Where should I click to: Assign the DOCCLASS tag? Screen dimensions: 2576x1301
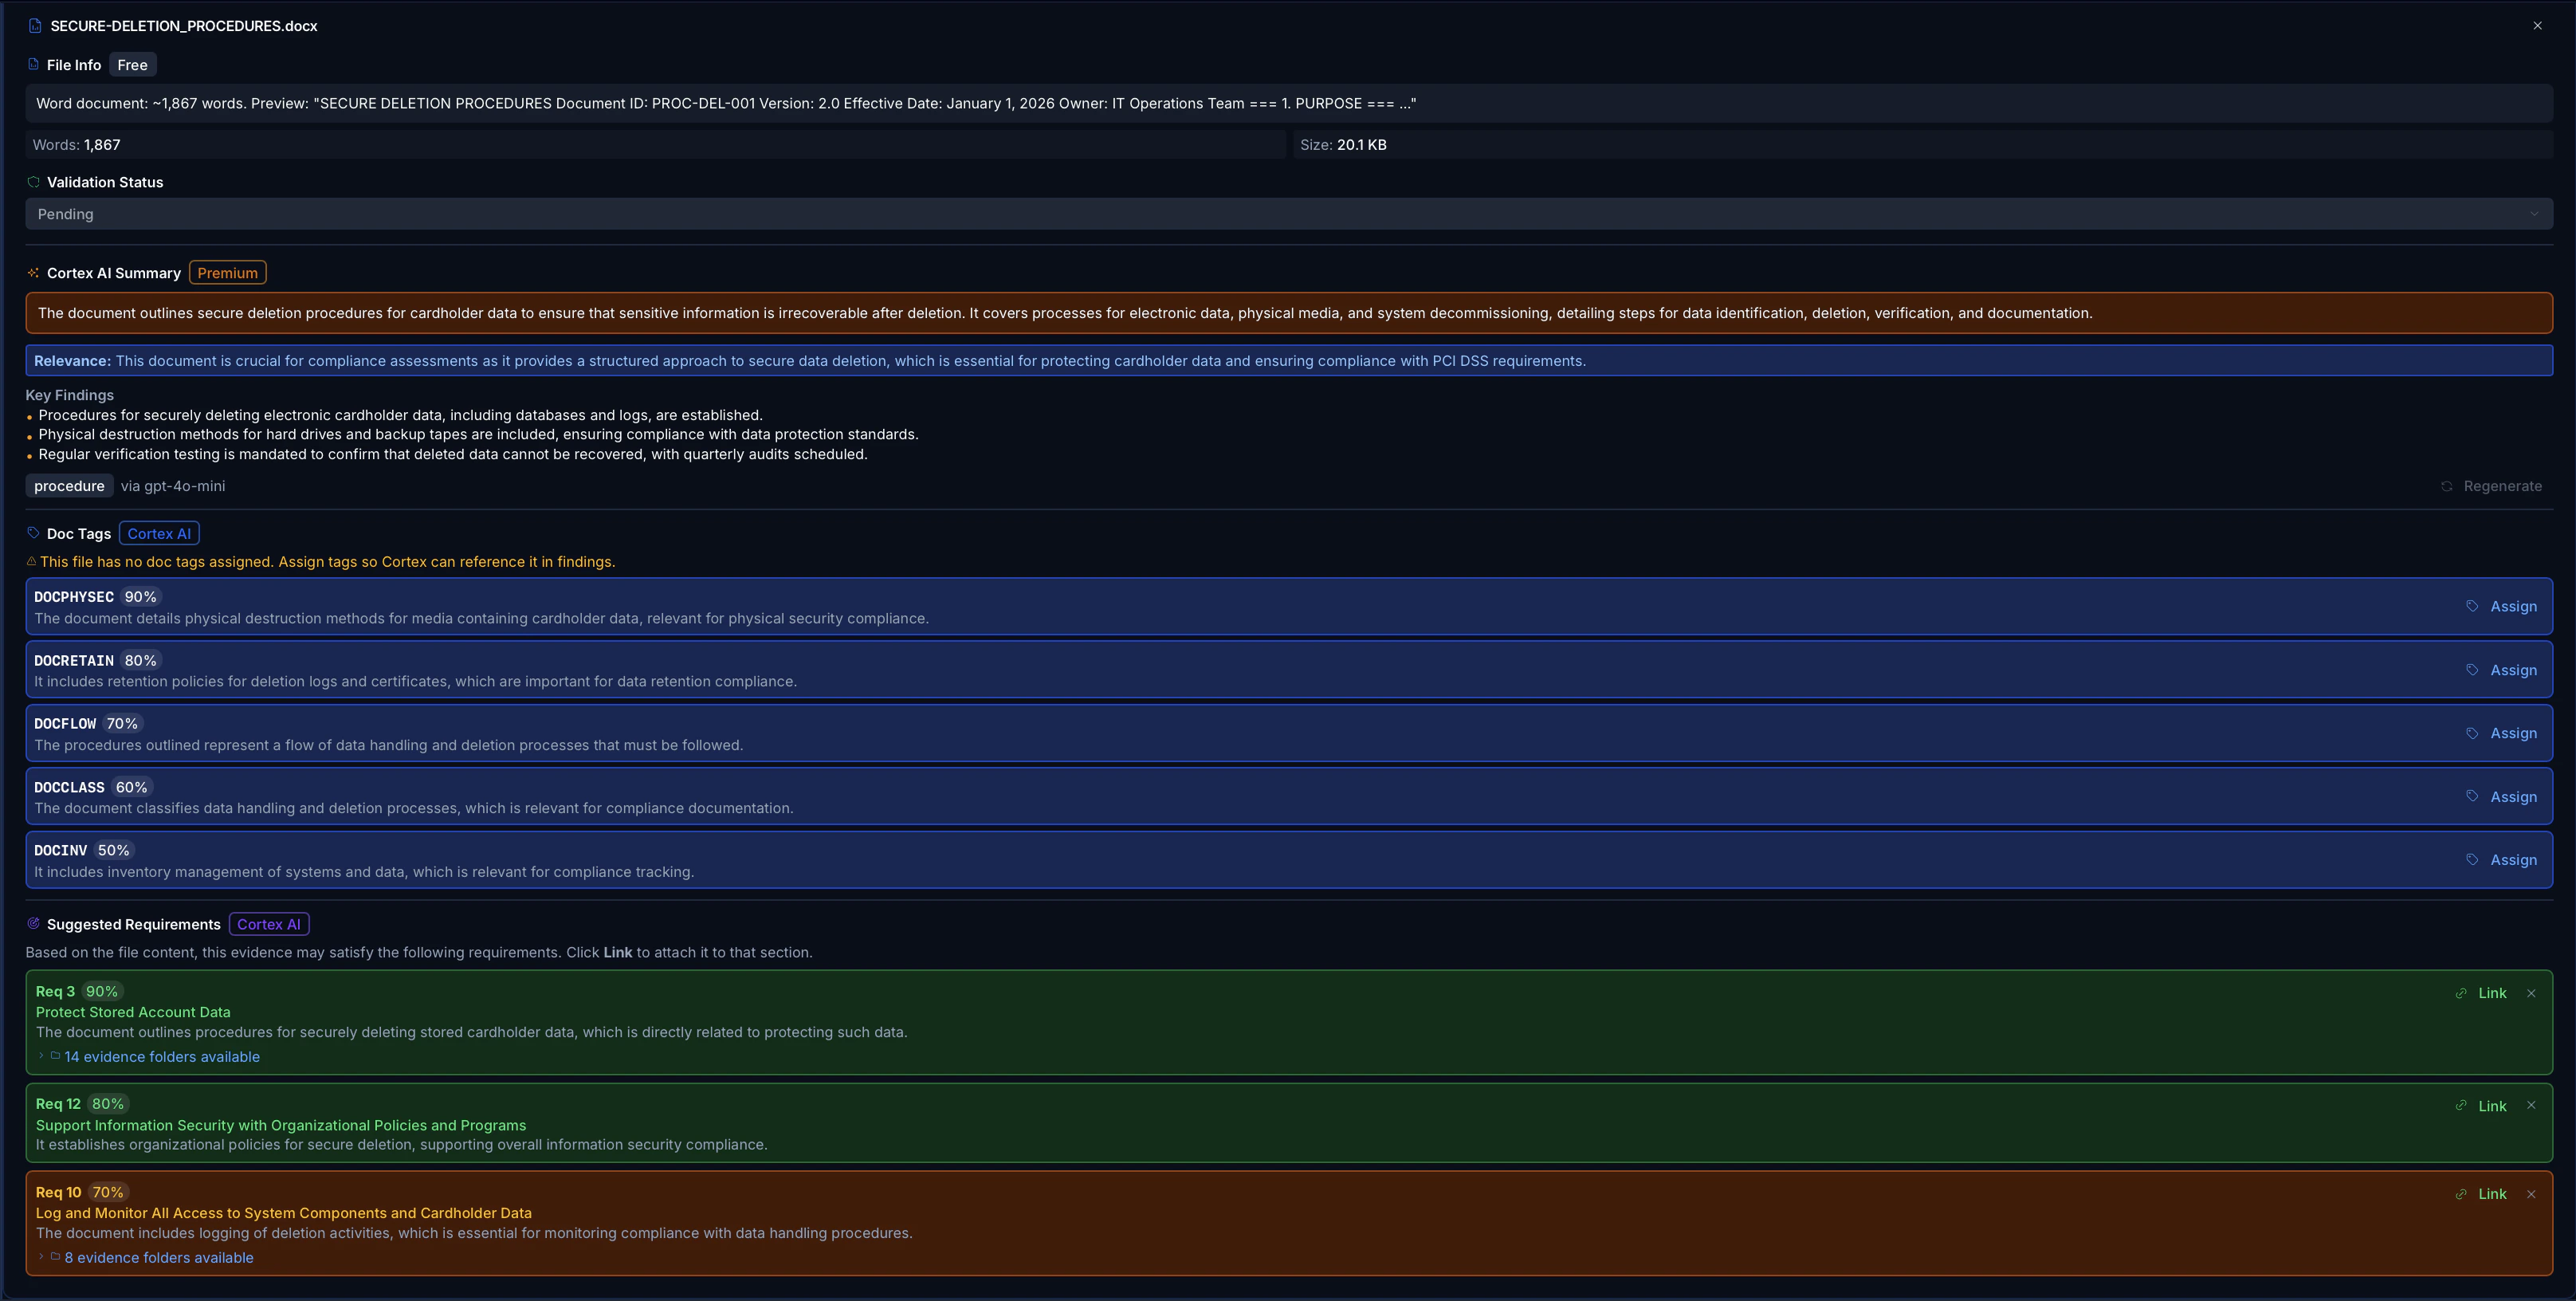click(2512, 796)
